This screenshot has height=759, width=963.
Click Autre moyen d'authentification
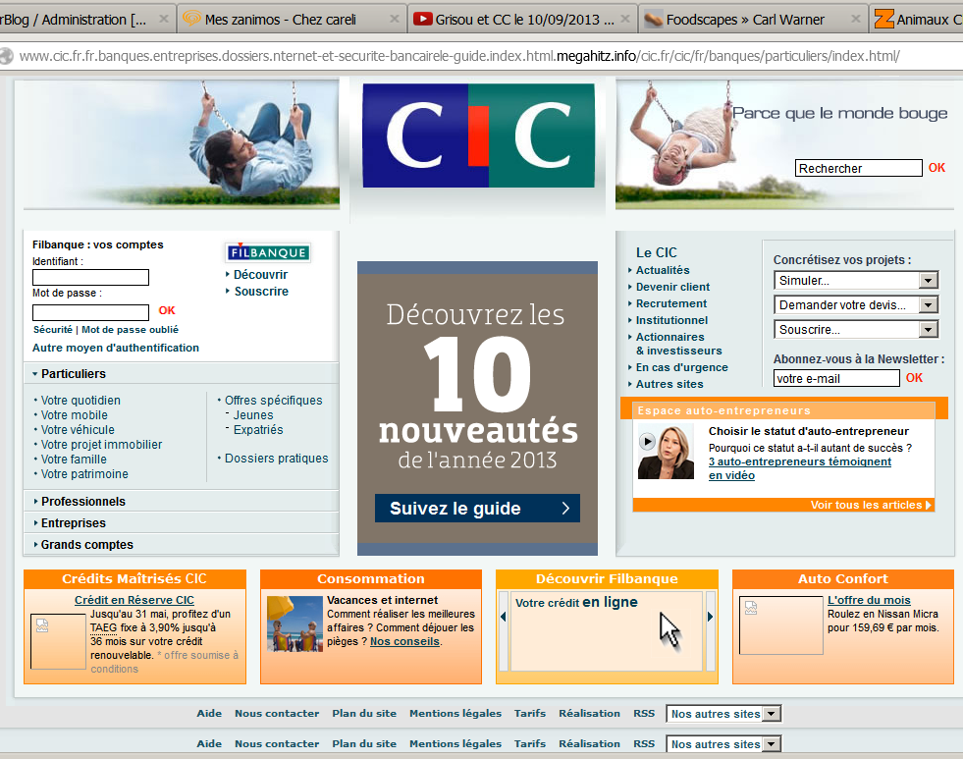[x=116, y=348]
